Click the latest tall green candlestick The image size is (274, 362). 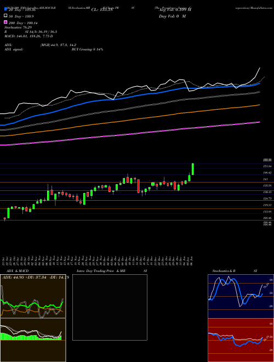193,169
